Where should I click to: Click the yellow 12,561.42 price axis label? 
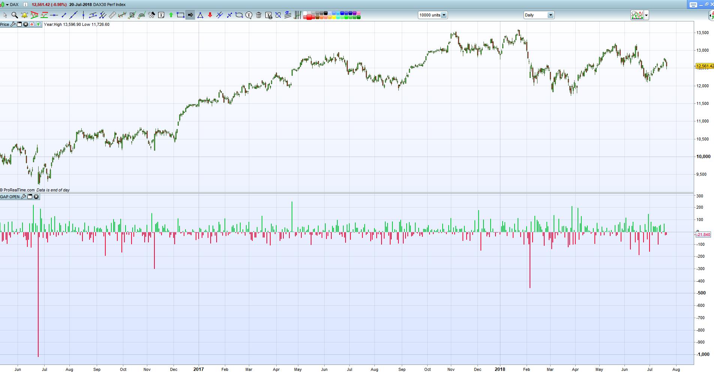[704, 66]
